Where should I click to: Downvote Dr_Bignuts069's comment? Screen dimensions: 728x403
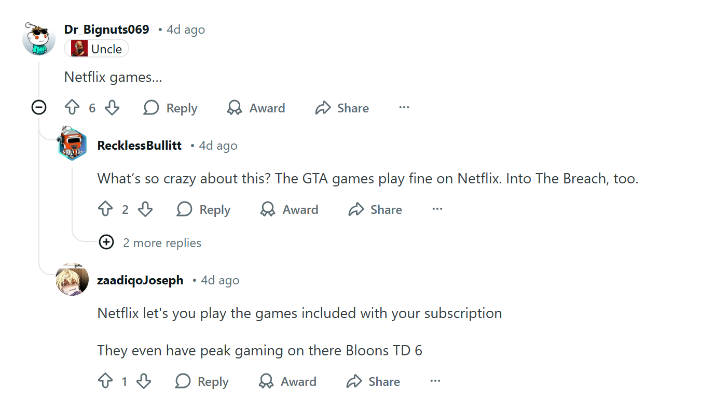pyautogui.click(x=112, y=108)
